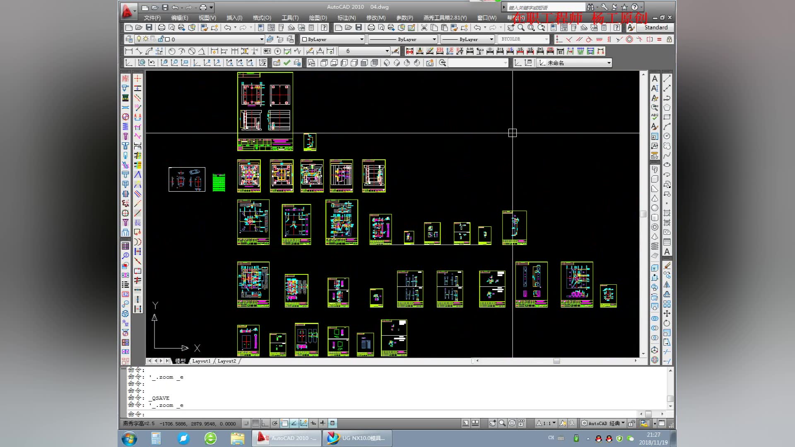Click the Zoom magnifier in status bar
The height and width of the screenshot is (447, 795).
tap(502, 423)
